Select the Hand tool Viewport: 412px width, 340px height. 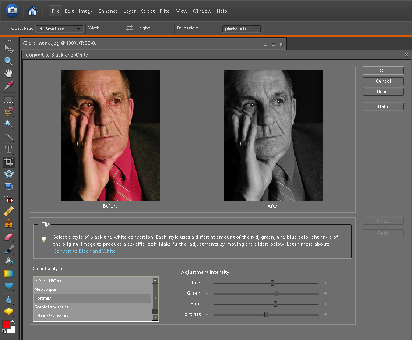pos(8,73)
